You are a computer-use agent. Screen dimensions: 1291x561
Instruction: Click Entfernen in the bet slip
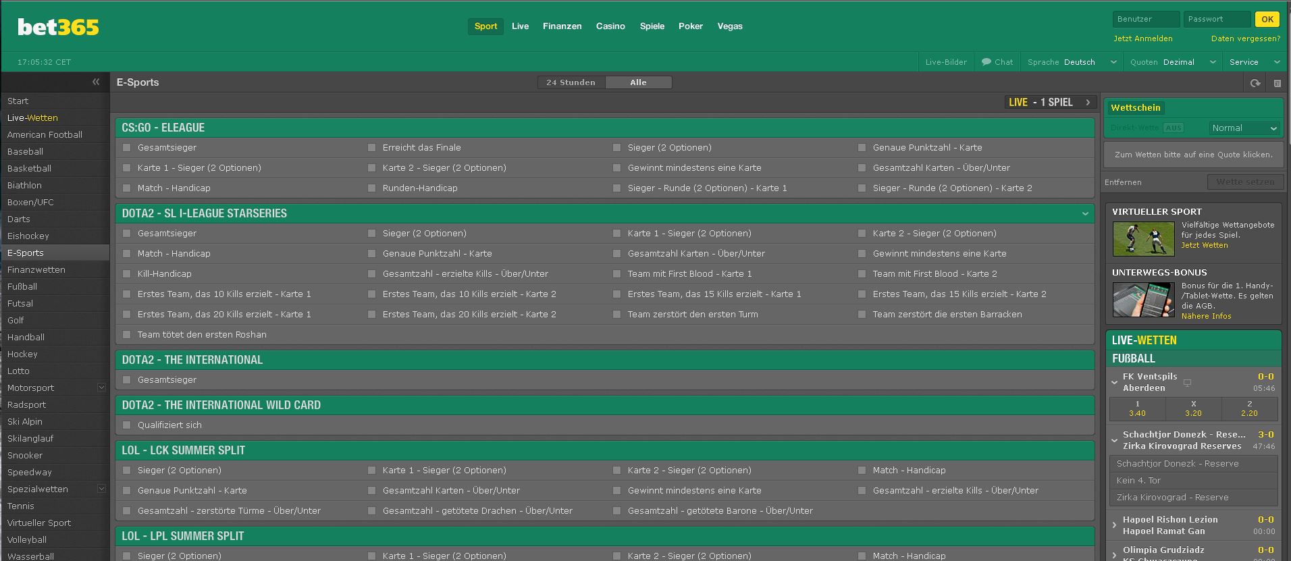pos(1123,182)
